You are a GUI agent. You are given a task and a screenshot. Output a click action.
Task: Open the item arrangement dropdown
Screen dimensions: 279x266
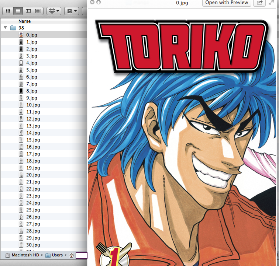click(72, 11)
